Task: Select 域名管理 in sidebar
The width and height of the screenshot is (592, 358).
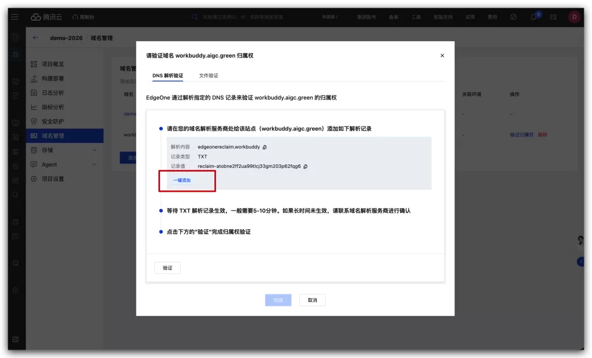Action: coord(65,136)
